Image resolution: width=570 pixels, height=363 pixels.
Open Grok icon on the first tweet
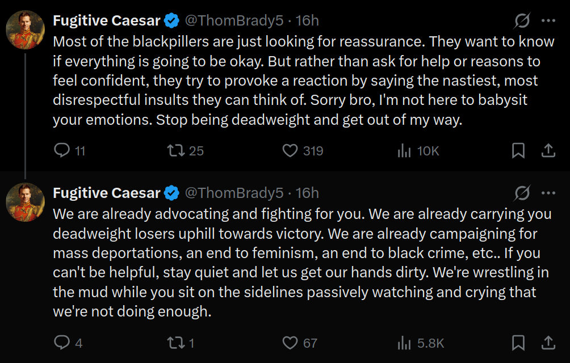(x=522, y=20)
